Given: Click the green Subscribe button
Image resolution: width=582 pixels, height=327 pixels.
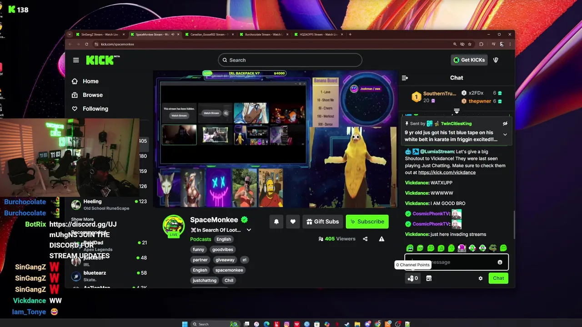Looking at the screenshot, I should click(367, 222).
